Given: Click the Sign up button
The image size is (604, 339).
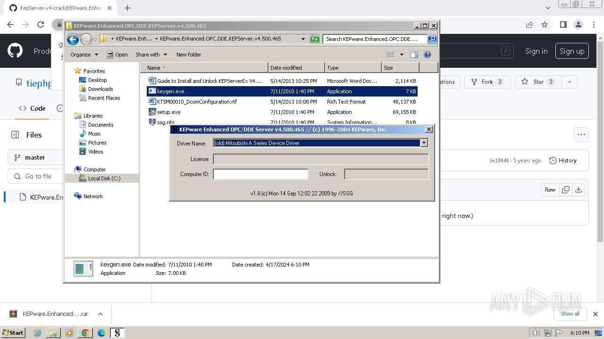Looking at the screenshot, I should (572, 51).
